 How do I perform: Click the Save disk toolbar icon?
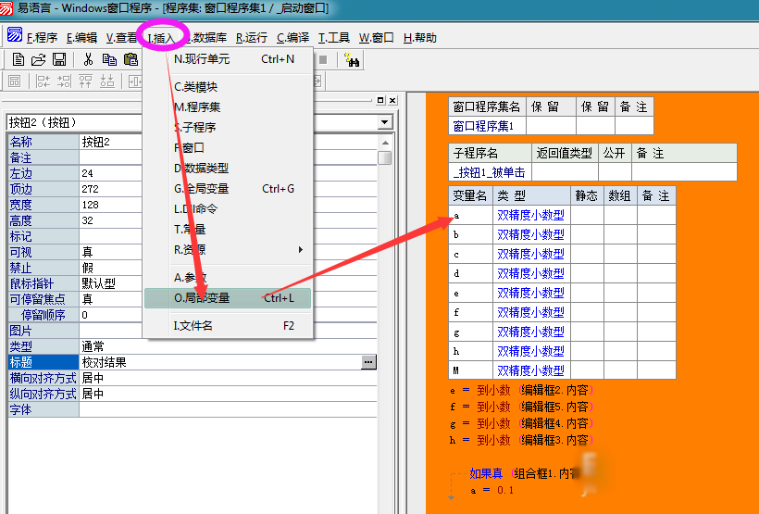pos(58,59)
